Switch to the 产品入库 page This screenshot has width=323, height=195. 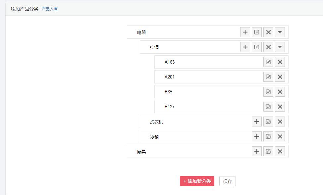pyautogui.click(x=49, y=9)
